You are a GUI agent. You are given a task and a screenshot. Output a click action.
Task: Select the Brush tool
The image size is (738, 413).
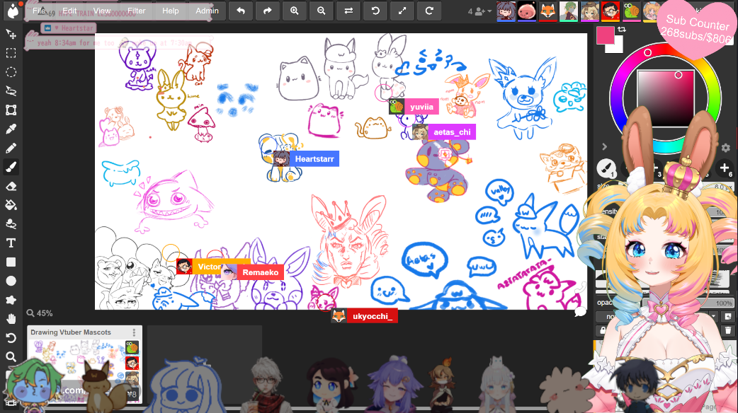point(11,168)
